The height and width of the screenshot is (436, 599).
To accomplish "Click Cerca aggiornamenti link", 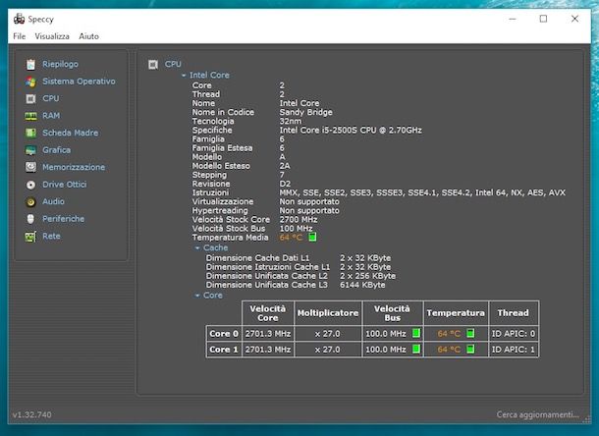I will pyautogui.click(x=538, y=414).
